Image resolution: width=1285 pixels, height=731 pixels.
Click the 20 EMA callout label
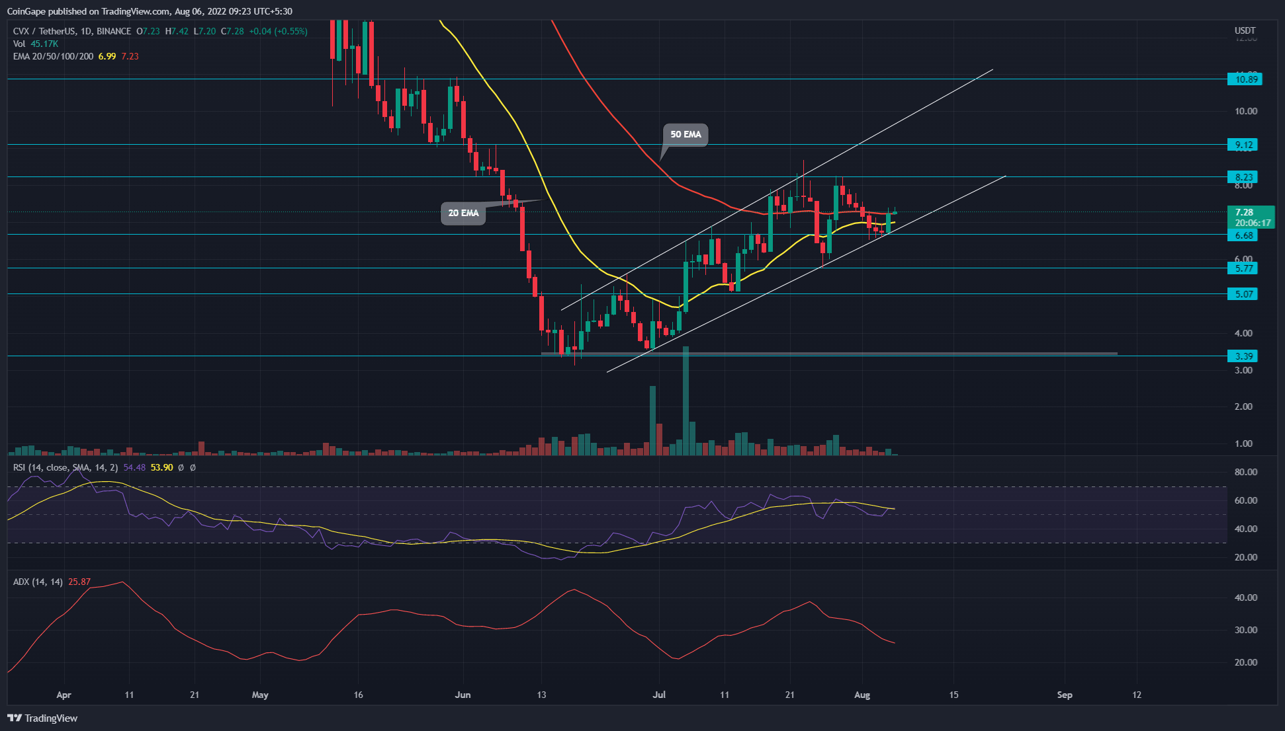pyautogui.click(x=463, y=213)
